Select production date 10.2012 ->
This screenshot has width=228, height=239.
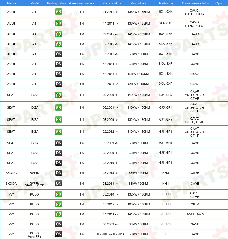pos(111,204)
